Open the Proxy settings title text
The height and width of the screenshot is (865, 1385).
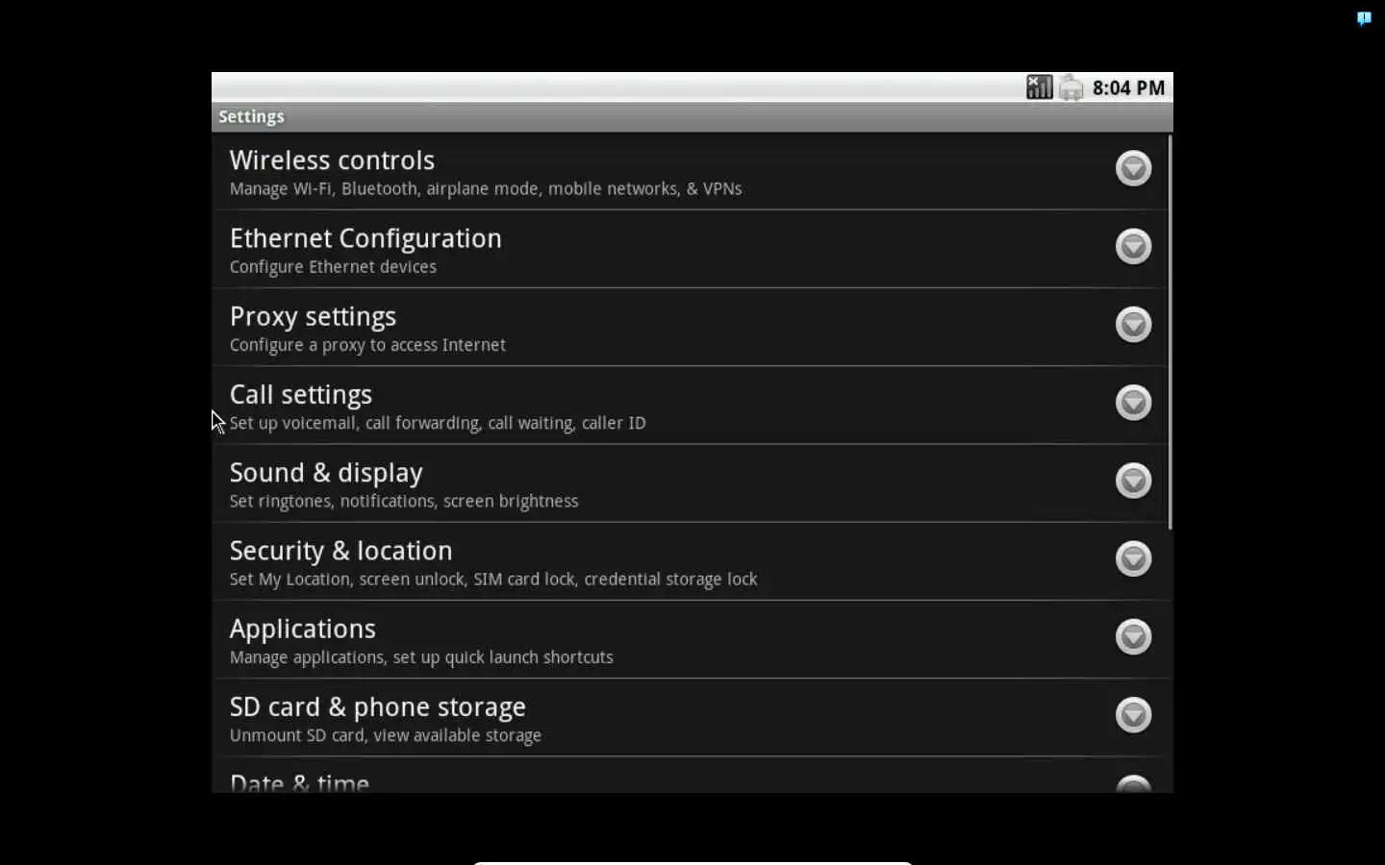pos(313,316)
